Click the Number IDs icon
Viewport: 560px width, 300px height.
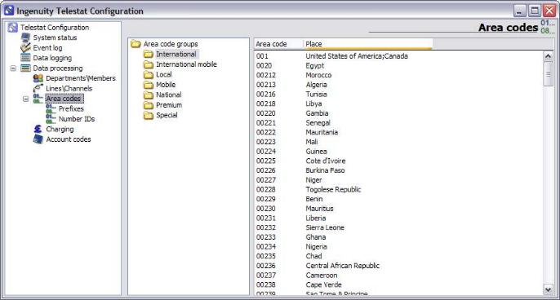[51, 119]
